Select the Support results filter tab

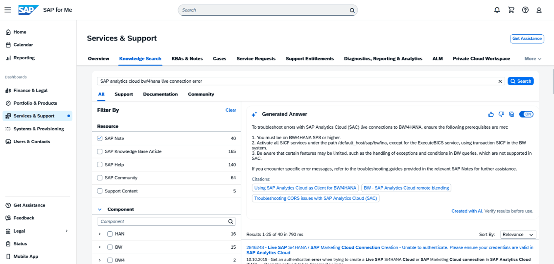pyautogui.click(x=124, y=94)
